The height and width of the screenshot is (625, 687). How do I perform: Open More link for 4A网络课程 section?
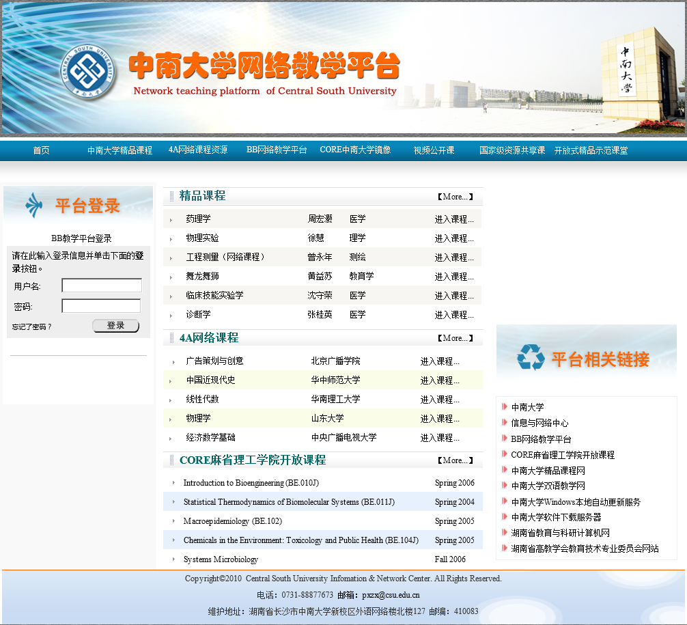coord(455,338)
